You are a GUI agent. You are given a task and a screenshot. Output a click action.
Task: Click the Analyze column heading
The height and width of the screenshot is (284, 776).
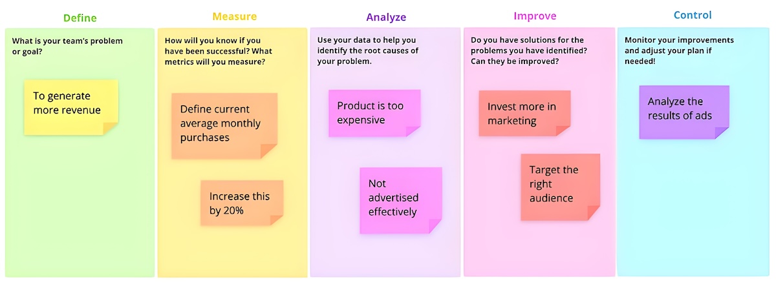(x=387, y=17)
